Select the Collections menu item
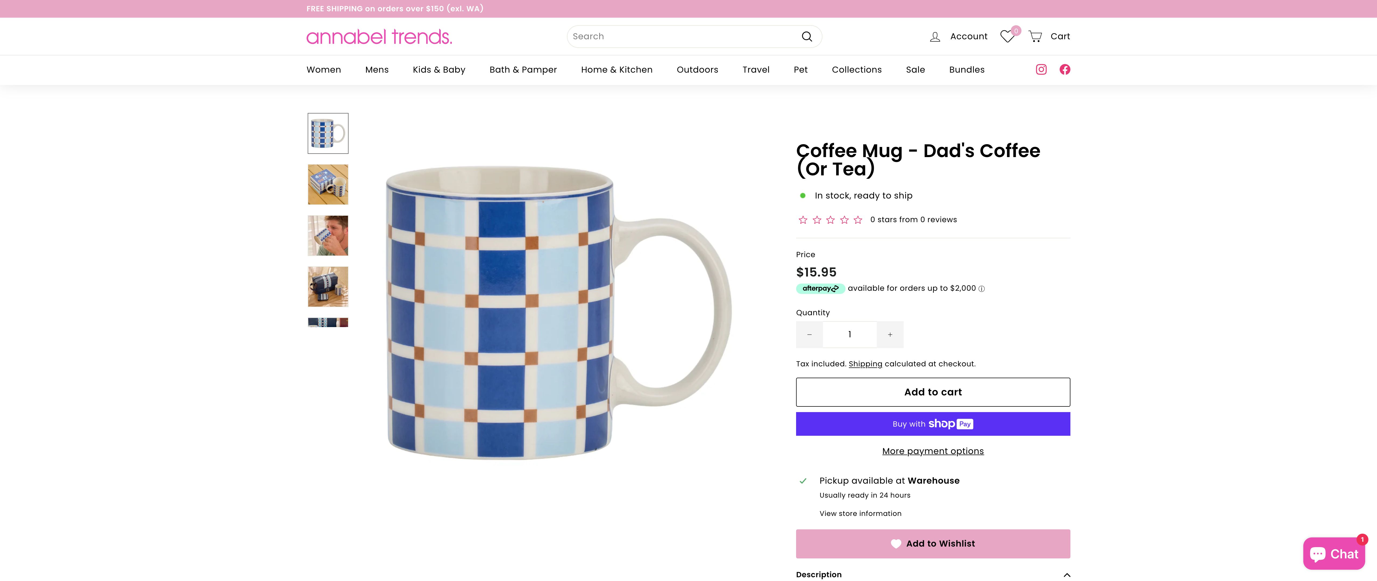Image resolution: width=1377 pixels, height=581 pixels. click(856, 69)
